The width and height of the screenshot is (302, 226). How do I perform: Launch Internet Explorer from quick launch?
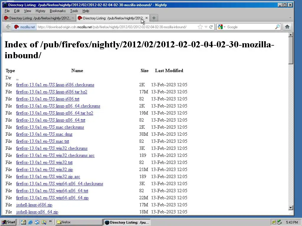coord(30,222)
